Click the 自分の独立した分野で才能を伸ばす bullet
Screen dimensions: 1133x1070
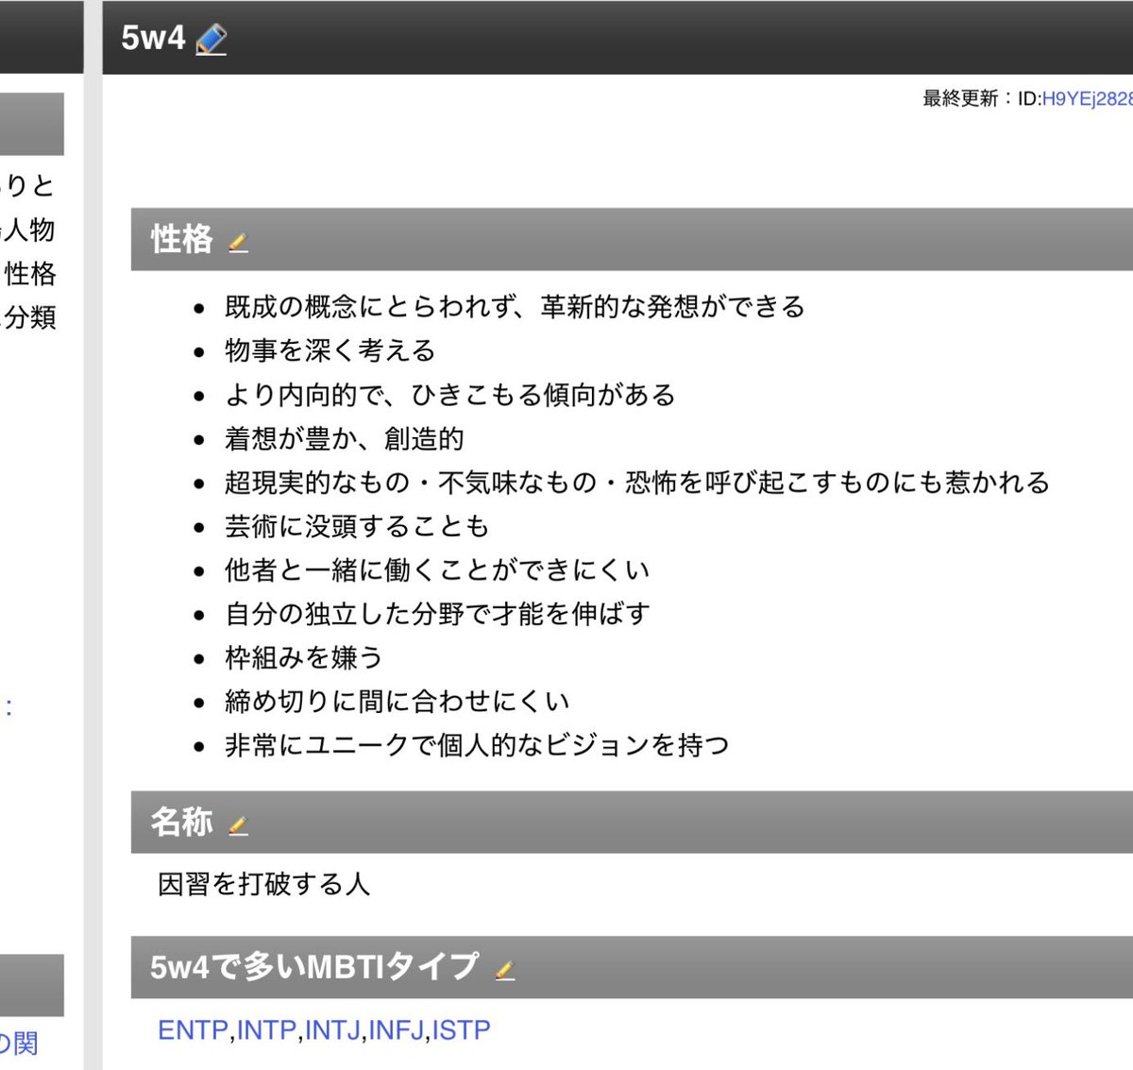tap(437, 614)
